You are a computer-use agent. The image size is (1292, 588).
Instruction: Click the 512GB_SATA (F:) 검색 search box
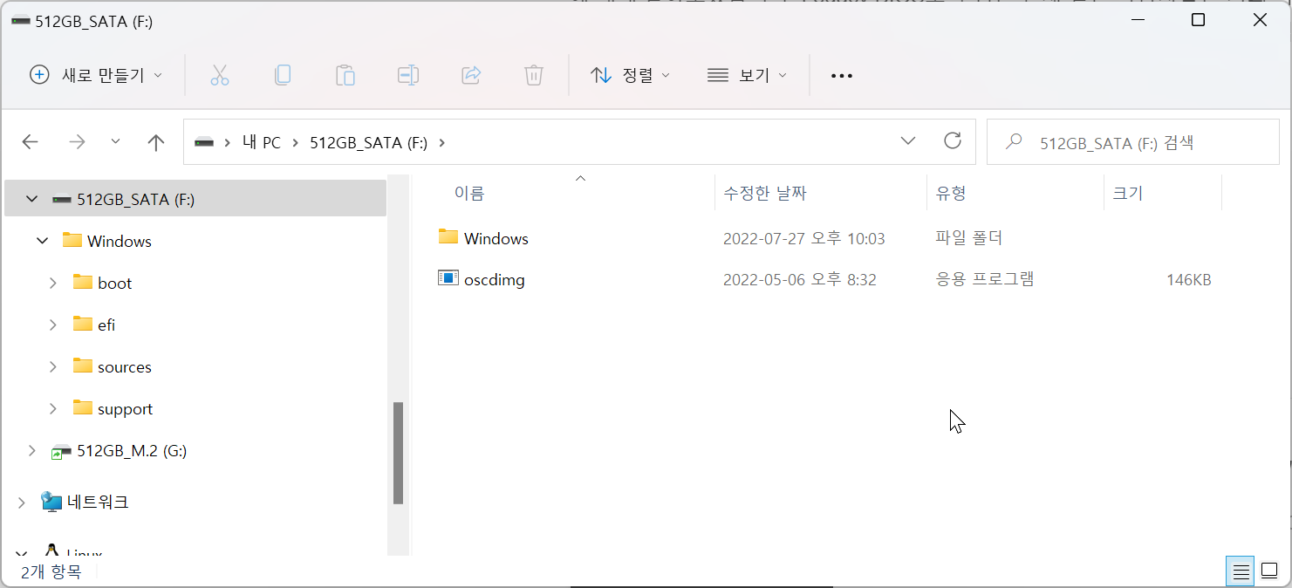(1132, 142)
